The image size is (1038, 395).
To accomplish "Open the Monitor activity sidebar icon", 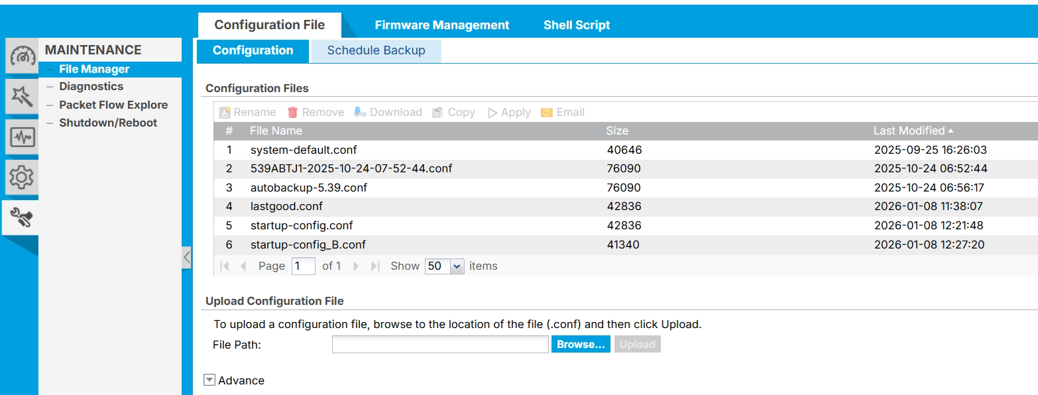I will point(23,137).
